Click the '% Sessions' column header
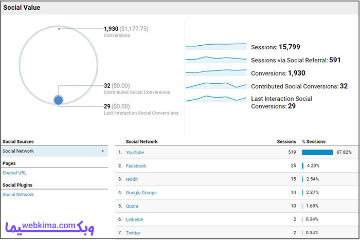The image size is (360, 240). point(314,141)
